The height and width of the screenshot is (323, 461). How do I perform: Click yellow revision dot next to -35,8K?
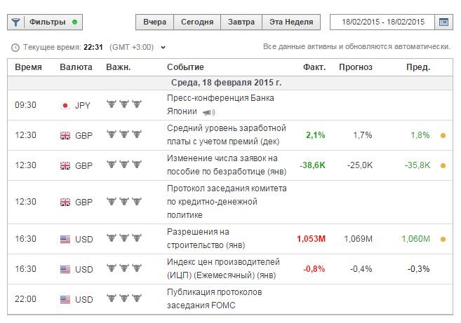click(x=443, y=166)
